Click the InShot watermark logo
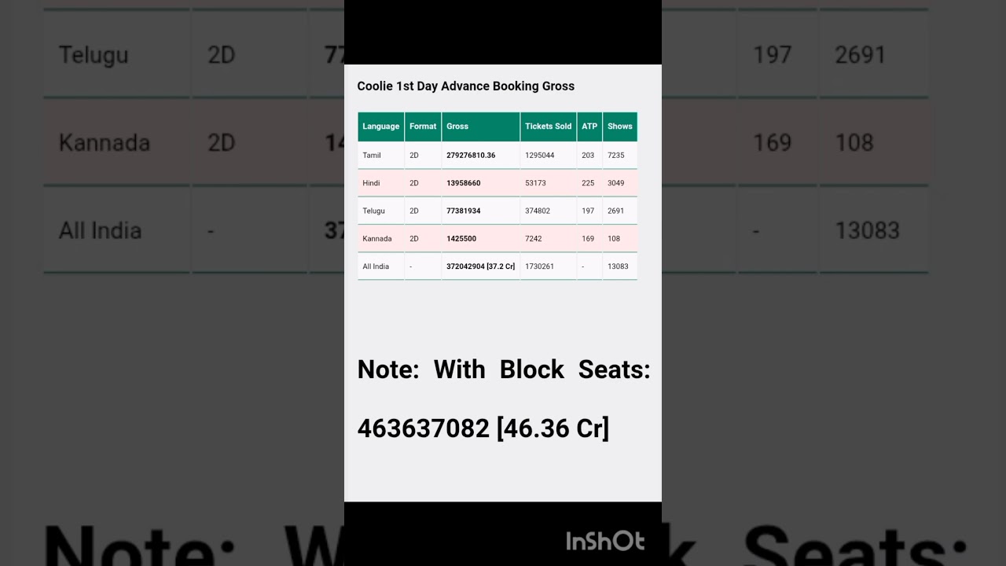 pyautogui.click(x=605, y=541)
